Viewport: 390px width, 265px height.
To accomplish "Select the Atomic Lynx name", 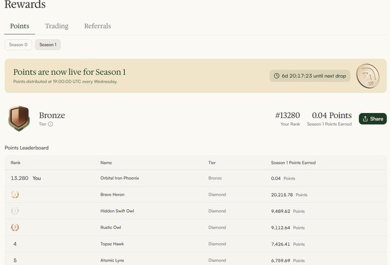I will click(x=112, y=260).
